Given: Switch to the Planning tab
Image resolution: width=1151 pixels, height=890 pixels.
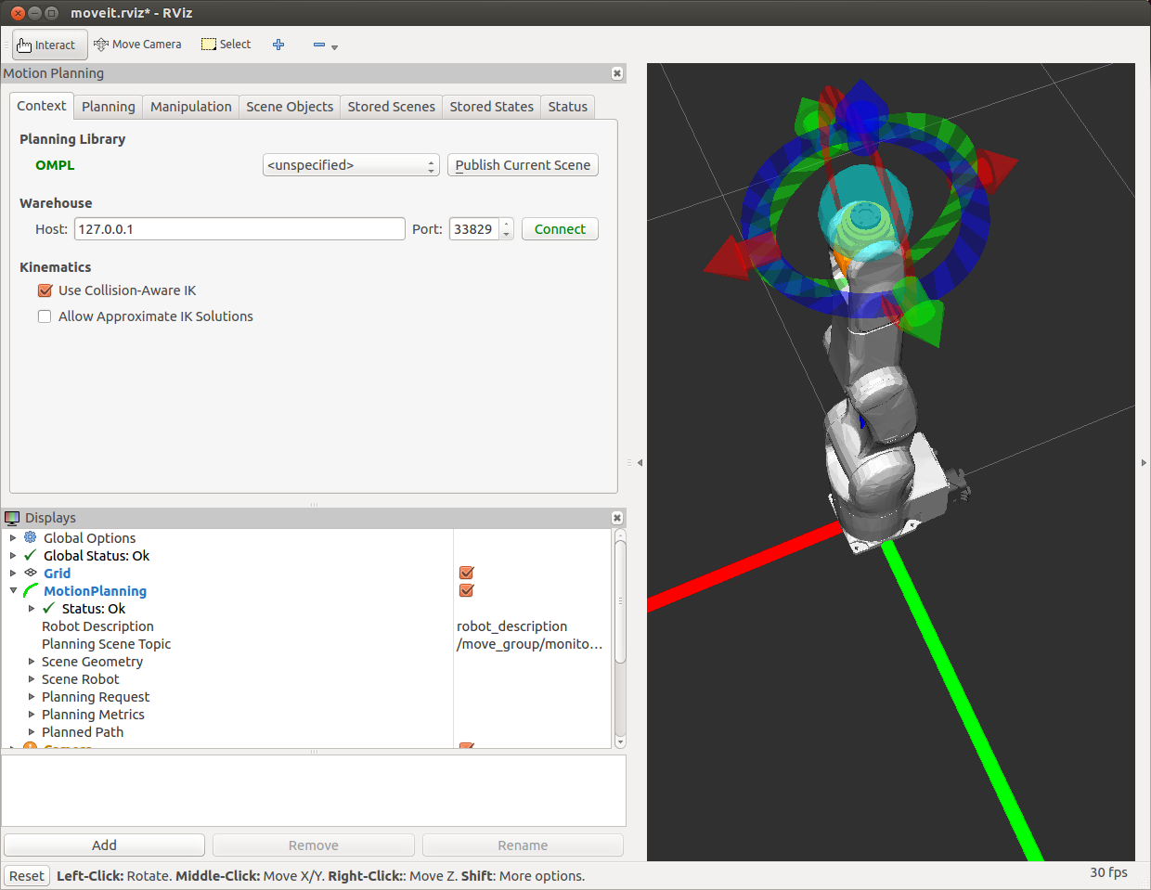Looking at the screenshot, I should coord(108,107).
